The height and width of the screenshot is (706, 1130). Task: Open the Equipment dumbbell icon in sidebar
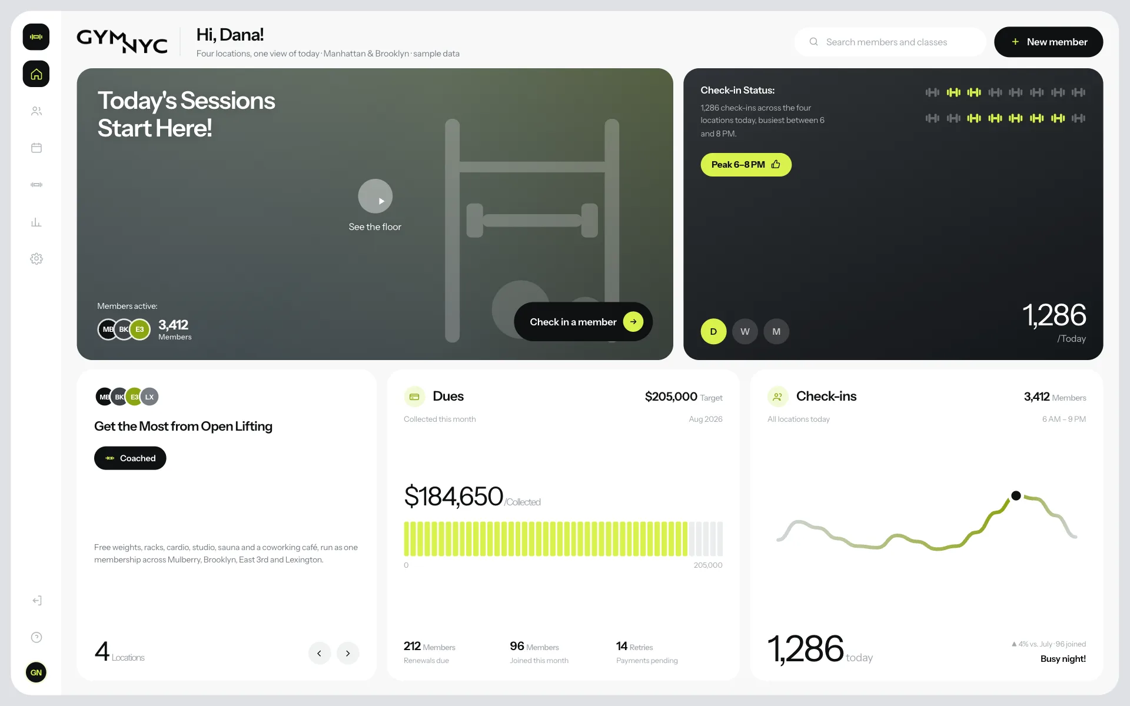coord(36,185)
